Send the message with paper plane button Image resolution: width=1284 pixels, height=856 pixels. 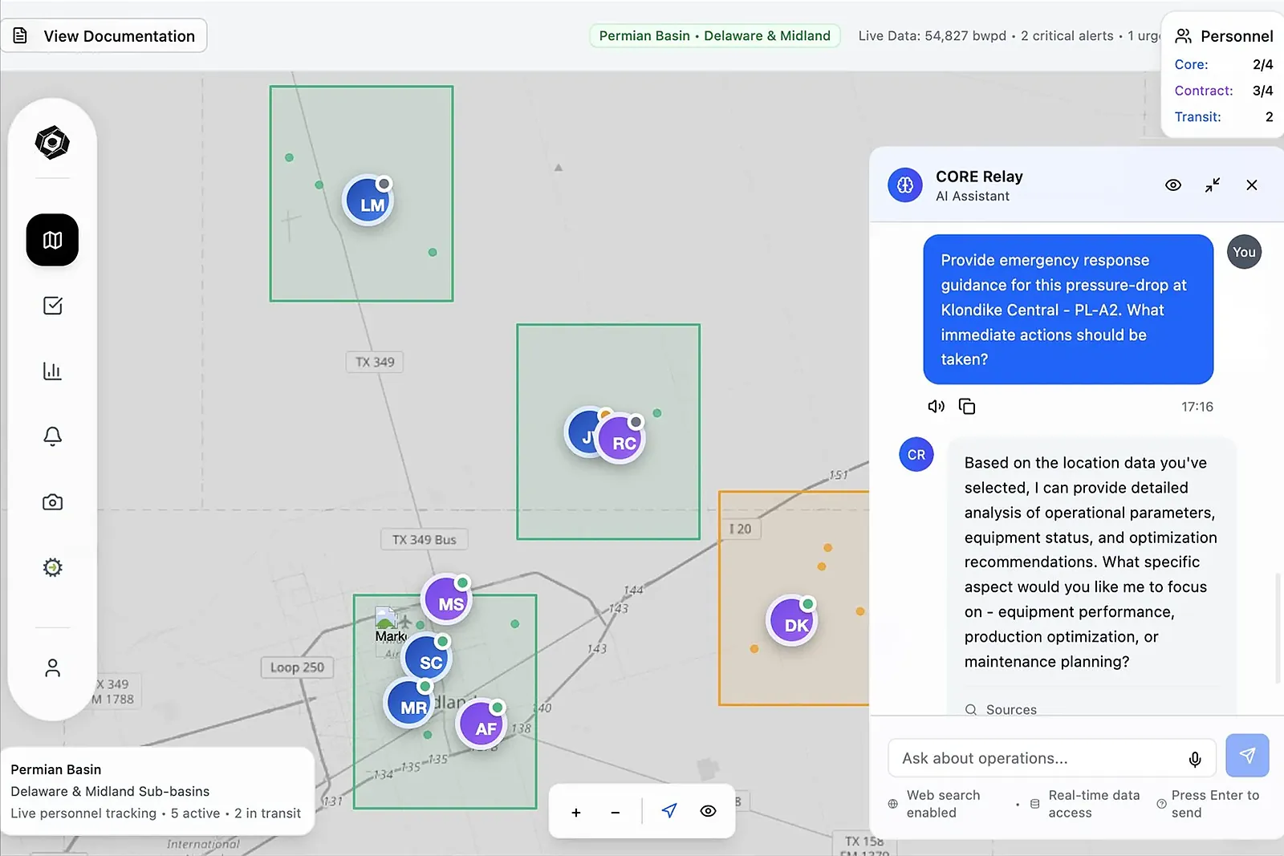click(x=1247, y=756)
